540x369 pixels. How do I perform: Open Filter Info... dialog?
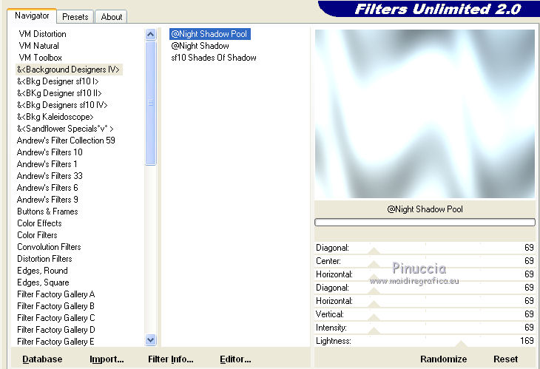(170, 359)
